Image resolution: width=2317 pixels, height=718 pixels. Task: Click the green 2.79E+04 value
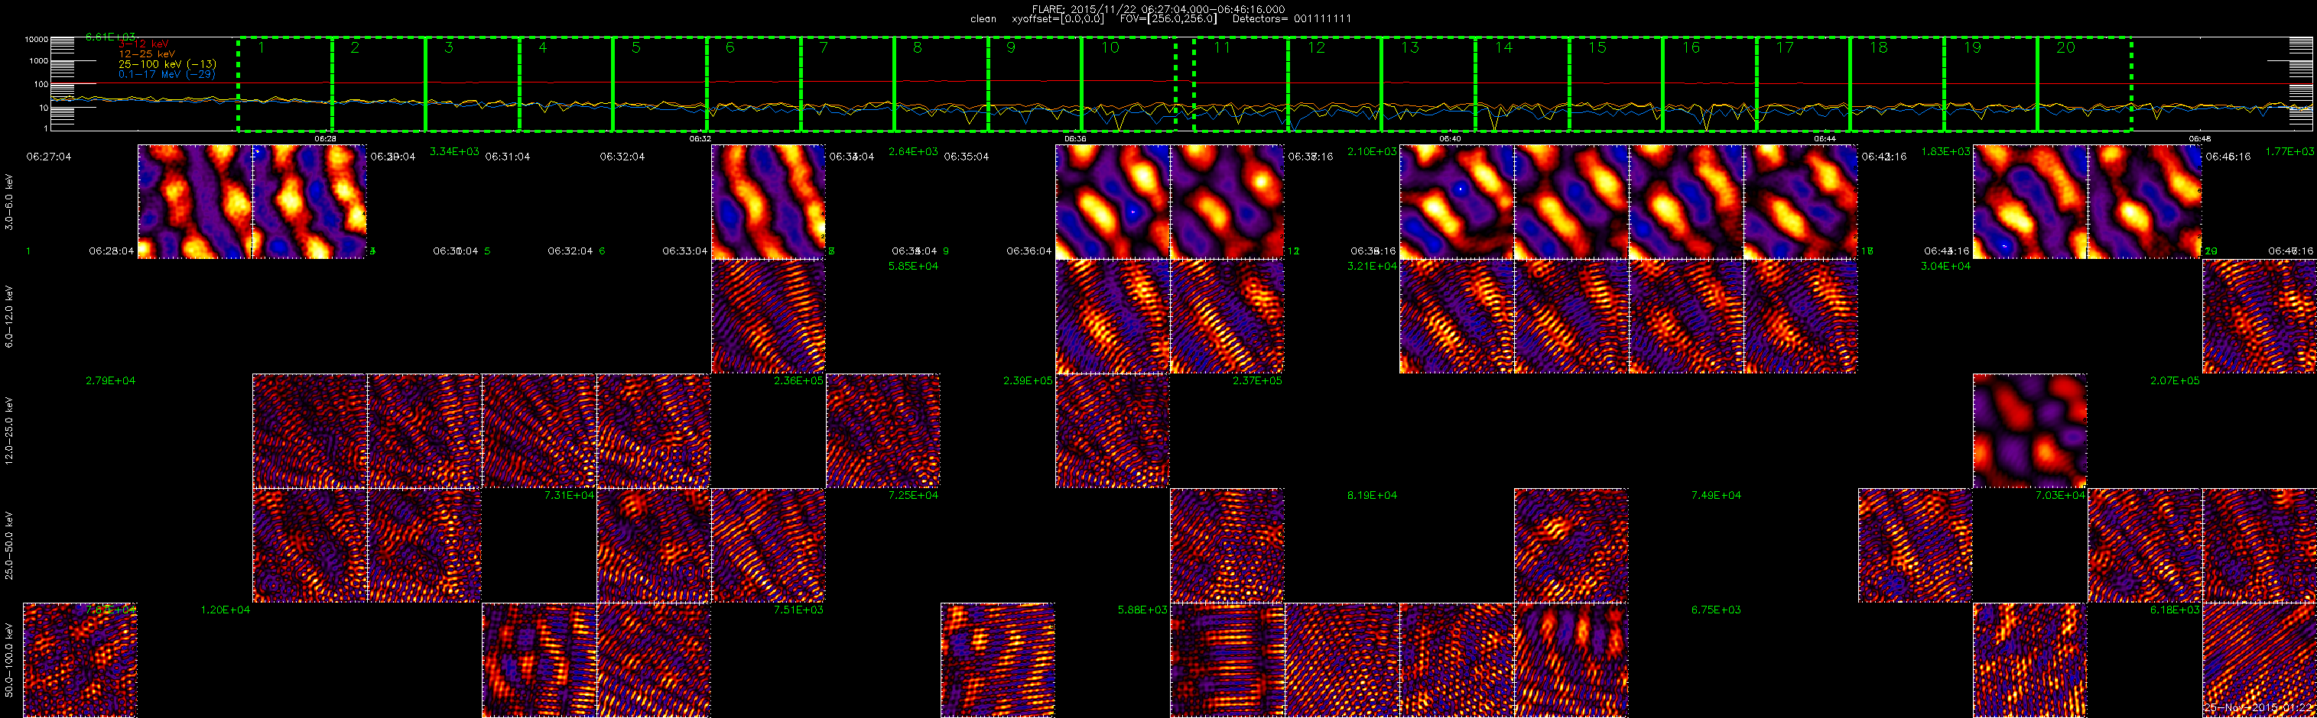pos(111,381)
